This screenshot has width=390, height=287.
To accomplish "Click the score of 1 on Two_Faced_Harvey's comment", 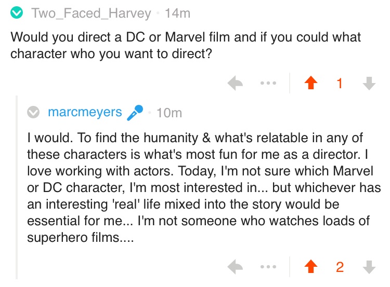I will 340,84.
